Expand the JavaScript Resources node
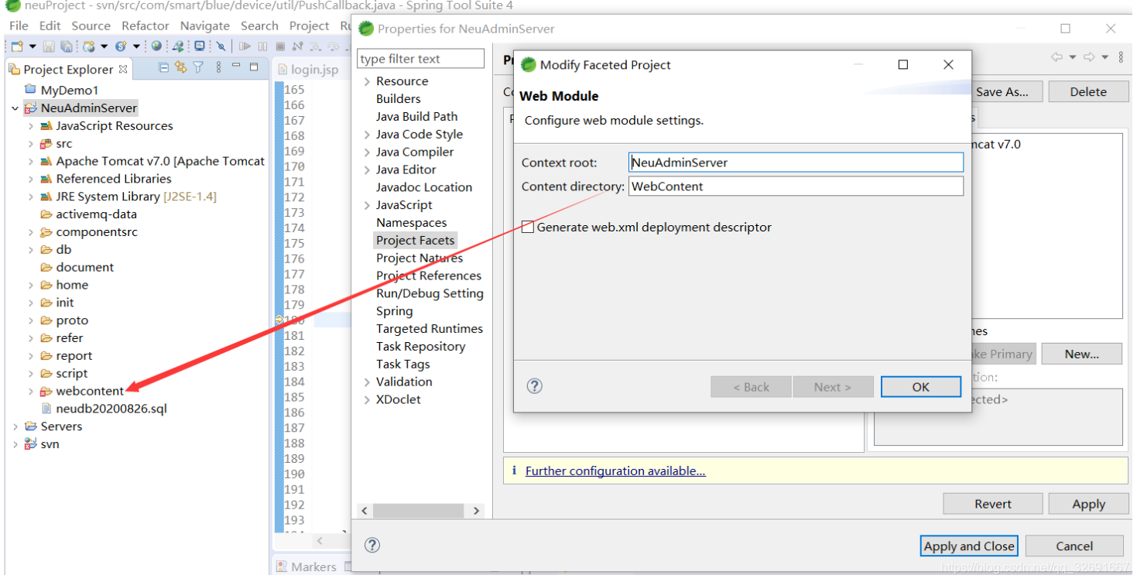The width and height of the screenshot is (1137, 582). point(31,125)
